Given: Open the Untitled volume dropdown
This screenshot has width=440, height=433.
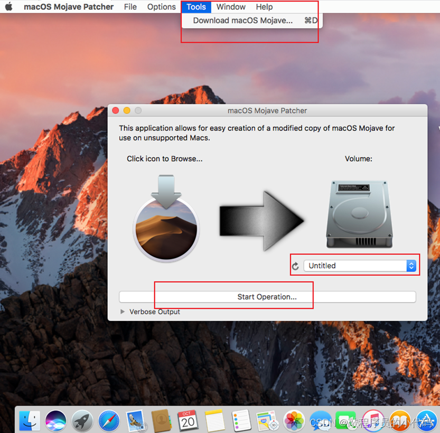Looking at the screenshot, I should [x=360, y=266].
